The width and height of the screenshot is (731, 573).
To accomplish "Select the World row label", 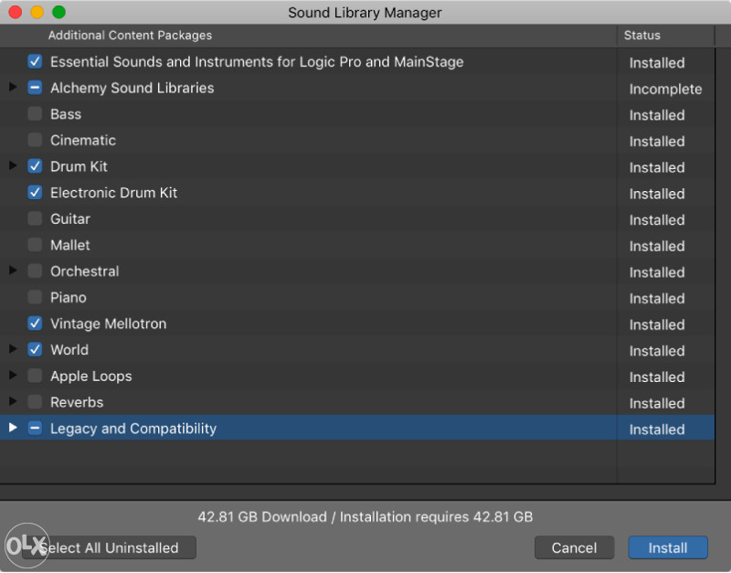I will 69,350.
